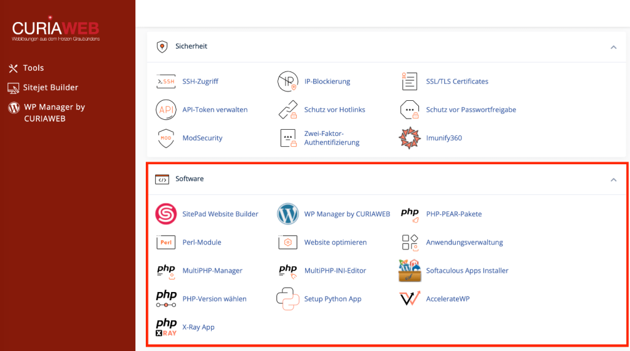Click the CURIAWEB logo
Viewport: 630px width, 351px height.
click(55, 29)
